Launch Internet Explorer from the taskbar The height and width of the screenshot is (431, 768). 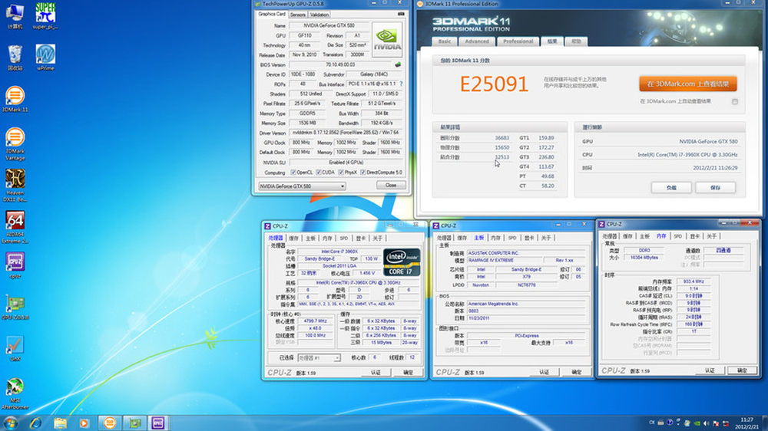point(35,423)
